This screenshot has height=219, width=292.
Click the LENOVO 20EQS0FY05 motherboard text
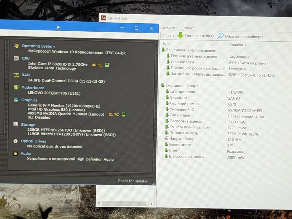tap(54, 93)
